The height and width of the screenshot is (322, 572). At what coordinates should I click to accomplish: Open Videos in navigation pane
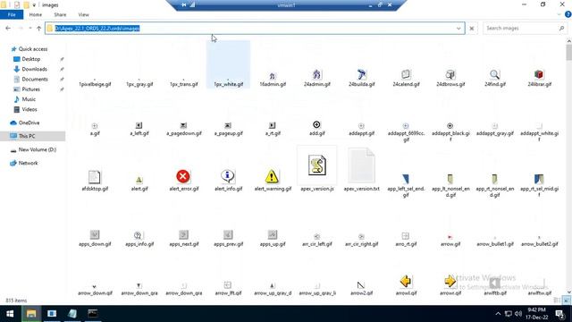(29, 109)
